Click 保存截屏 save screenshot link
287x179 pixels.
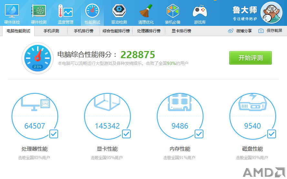click(274, 31)
